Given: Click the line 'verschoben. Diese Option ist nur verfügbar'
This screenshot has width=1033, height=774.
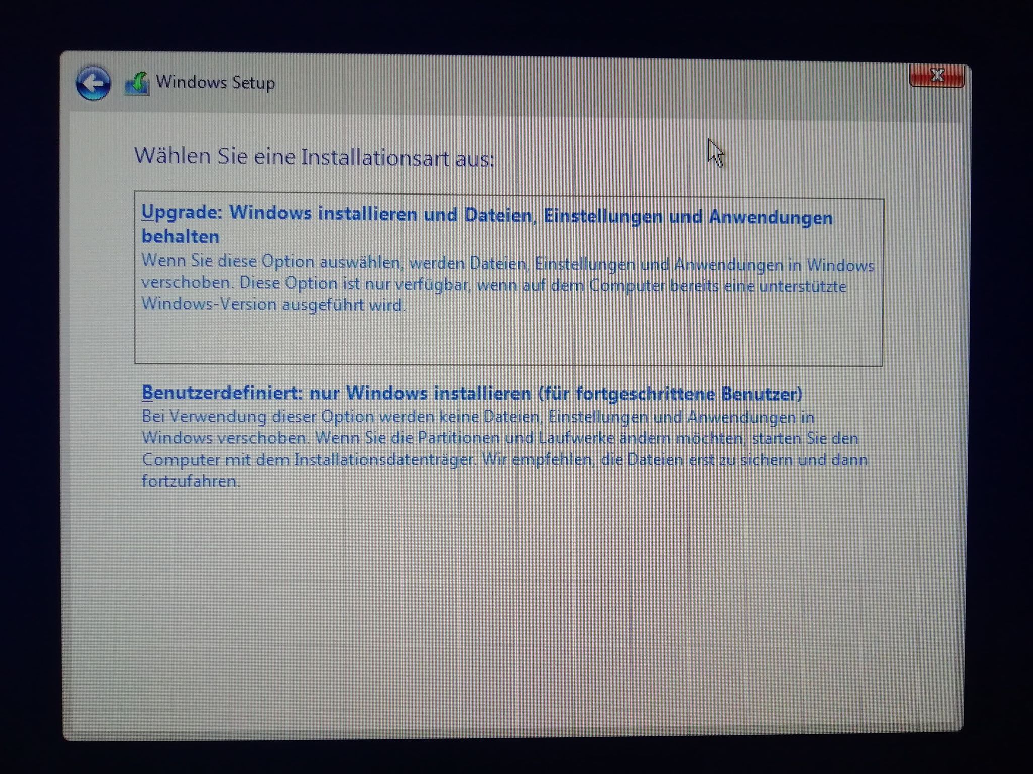Looking at the screenshot, I should coord(305,284).
